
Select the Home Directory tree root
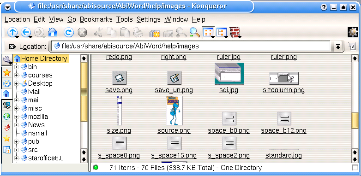tap(41, 59)
